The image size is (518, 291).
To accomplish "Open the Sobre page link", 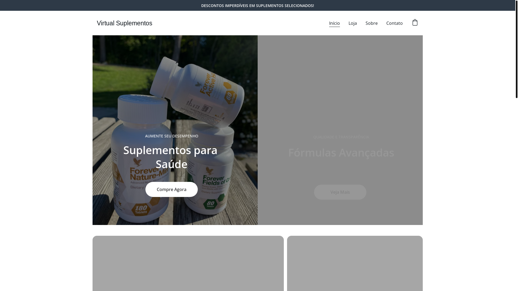I will (372, 23).
